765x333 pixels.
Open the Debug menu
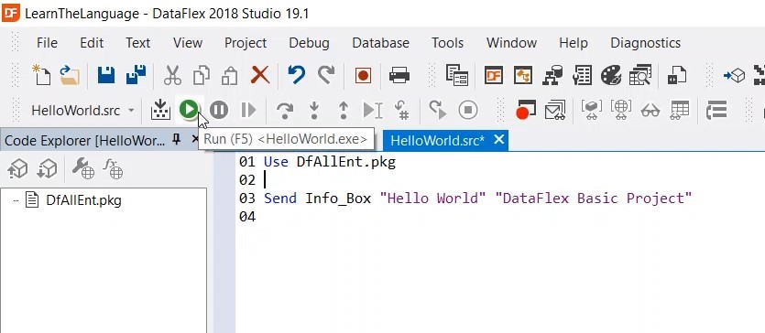[x=309, y=43]
